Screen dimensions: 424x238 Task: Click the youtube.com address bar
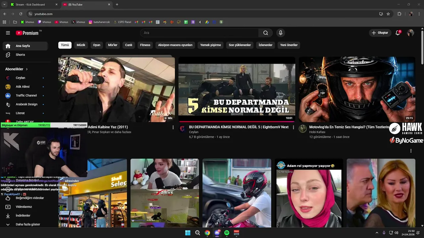point(202,14)
